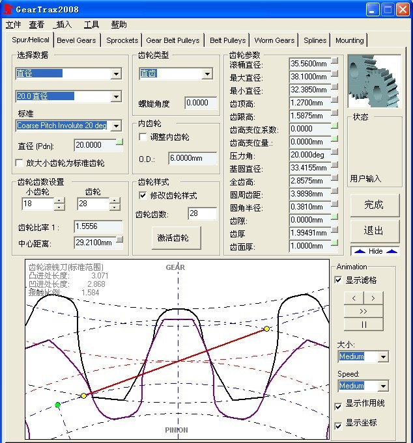The height and width of the screenshot is (443, 413).
Task: Increase 小齿轮 tooth count with up arrow
Action: [59, 200]
